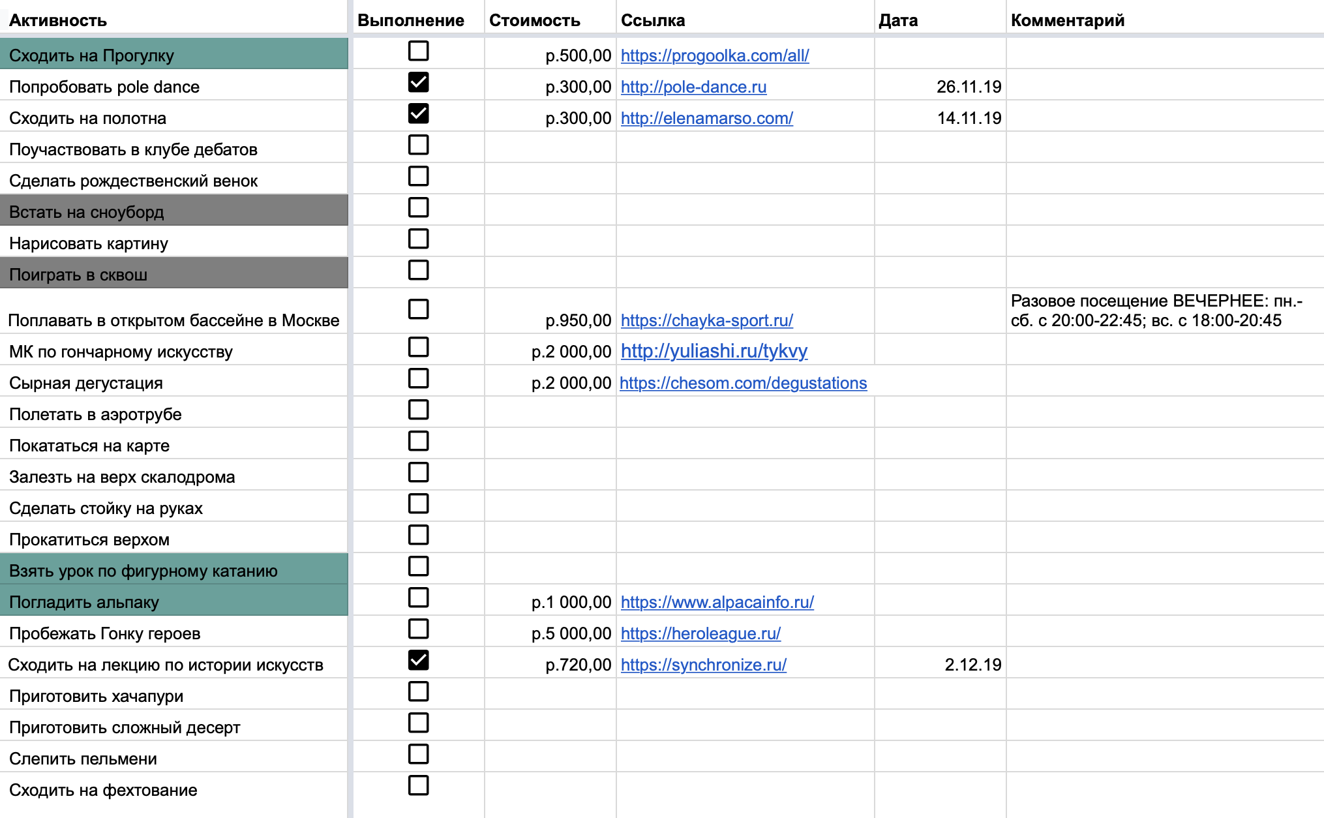Viewport: 1324px width, 818px height.
Task: Tick the Сделать рождественский венок checkbox
Action: [x=418, y=176]
